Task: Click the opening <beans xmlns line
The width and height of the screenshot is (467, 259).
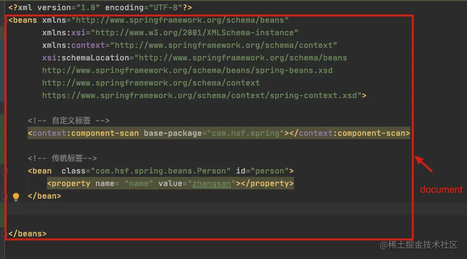Action: (148, 20)
